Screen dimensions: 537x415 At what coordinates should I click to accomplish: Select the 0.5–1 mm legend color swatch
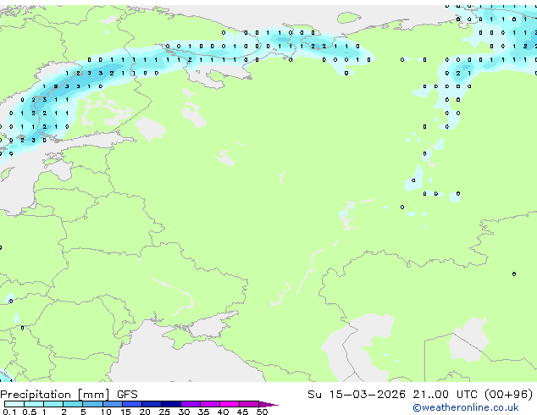click(x=34, y=404)
